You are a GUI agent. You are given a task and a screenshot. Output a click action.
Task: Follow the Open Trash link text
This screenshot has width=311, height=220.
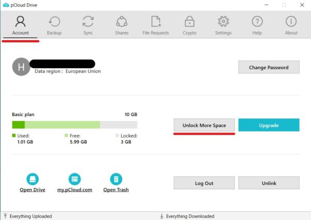click(x=116, y=189)
